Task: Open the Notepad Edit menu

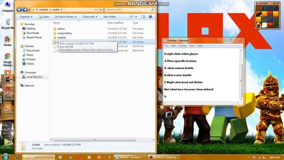Action: click(174, 46)
